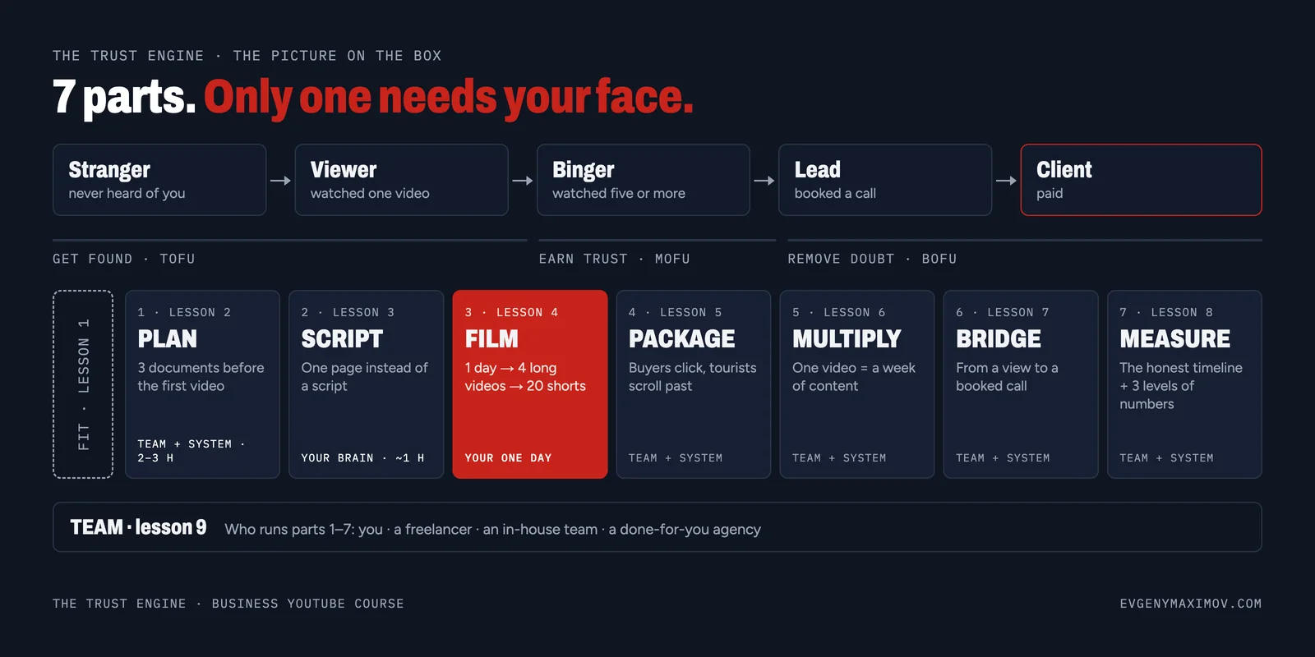Click the 'BUSINESS YOUTUBE COURSE' footer text
The image size is (1315, 657).
point(308,604)
